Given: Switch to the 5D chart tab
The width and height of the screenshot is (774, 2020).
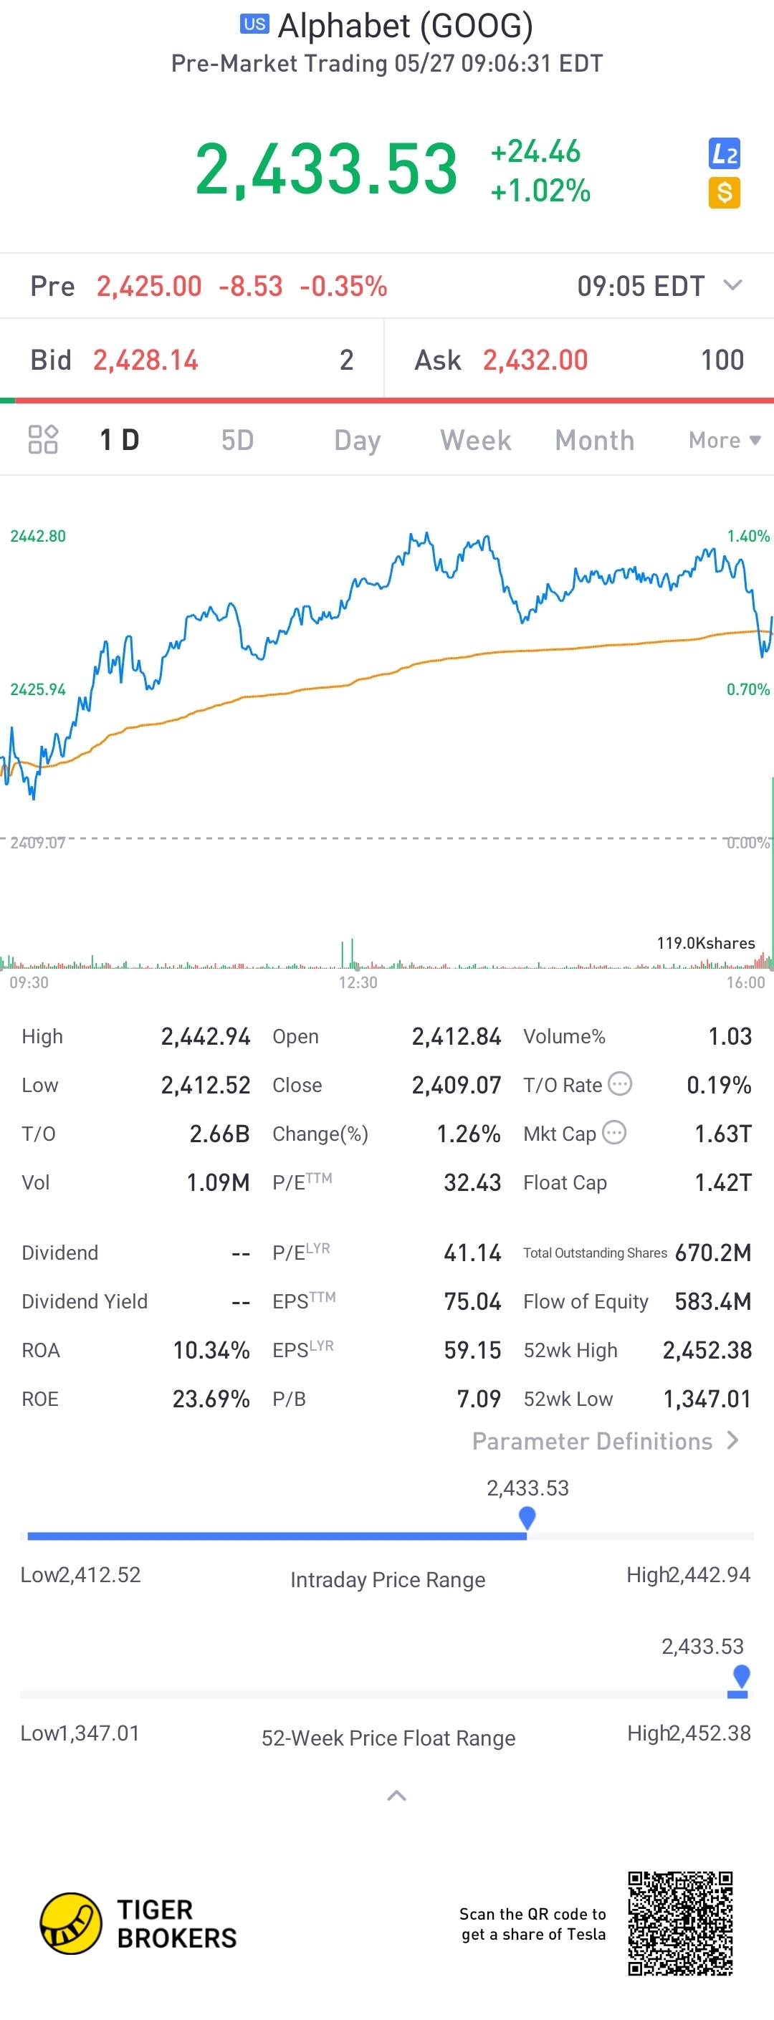Looking at the screenshot, I should pos(236,440).
